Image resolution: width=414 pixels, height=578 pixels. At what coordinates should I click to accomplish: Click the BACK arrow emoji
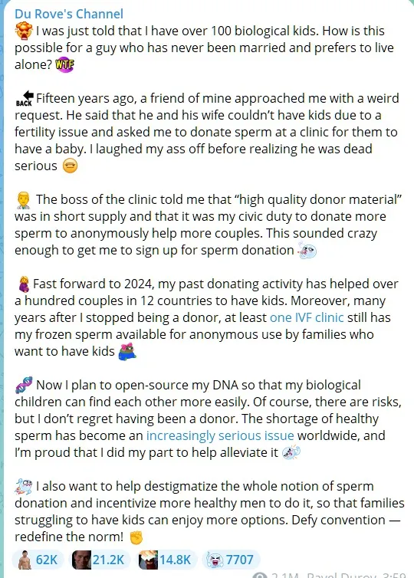[x=25, y=98]
